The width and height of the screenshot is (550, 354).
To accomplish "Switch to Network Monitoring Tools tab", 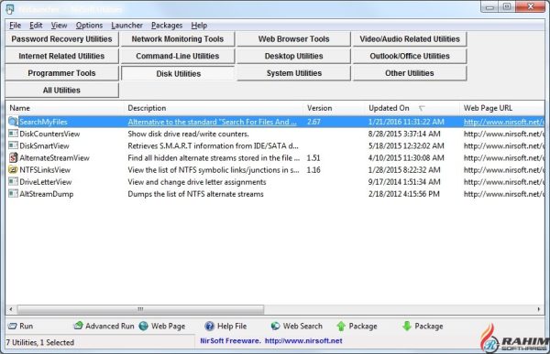I will 178,38.
